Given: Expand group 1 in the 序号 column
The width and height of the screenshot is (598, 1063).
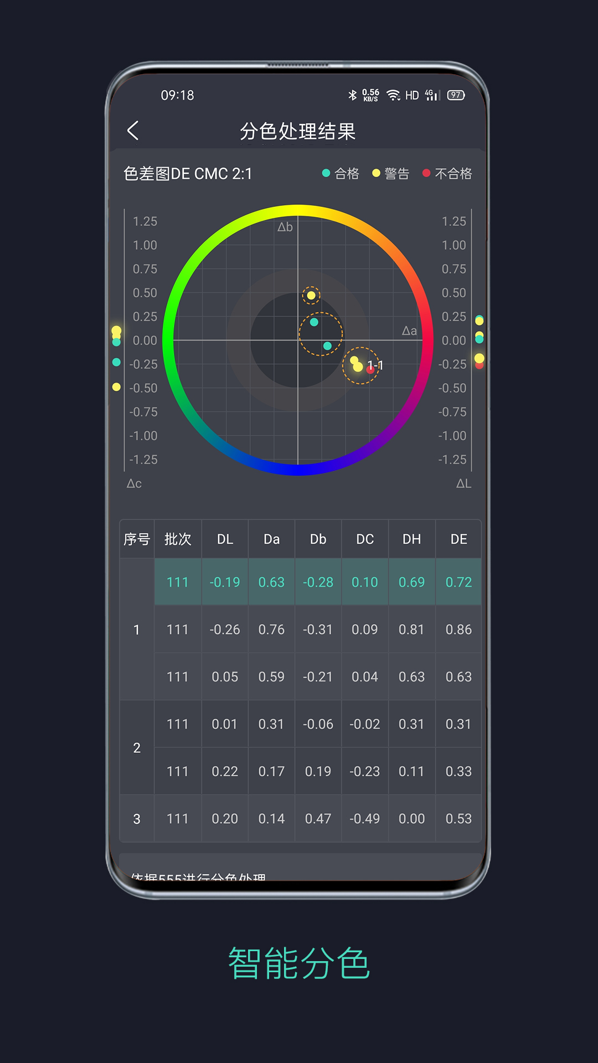Looking at the screenshot, I should [137, 629].
